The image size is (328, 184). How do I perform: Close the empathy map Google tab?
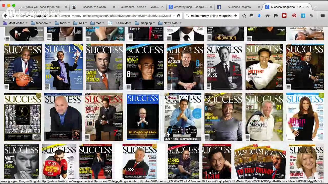point(211,7)
